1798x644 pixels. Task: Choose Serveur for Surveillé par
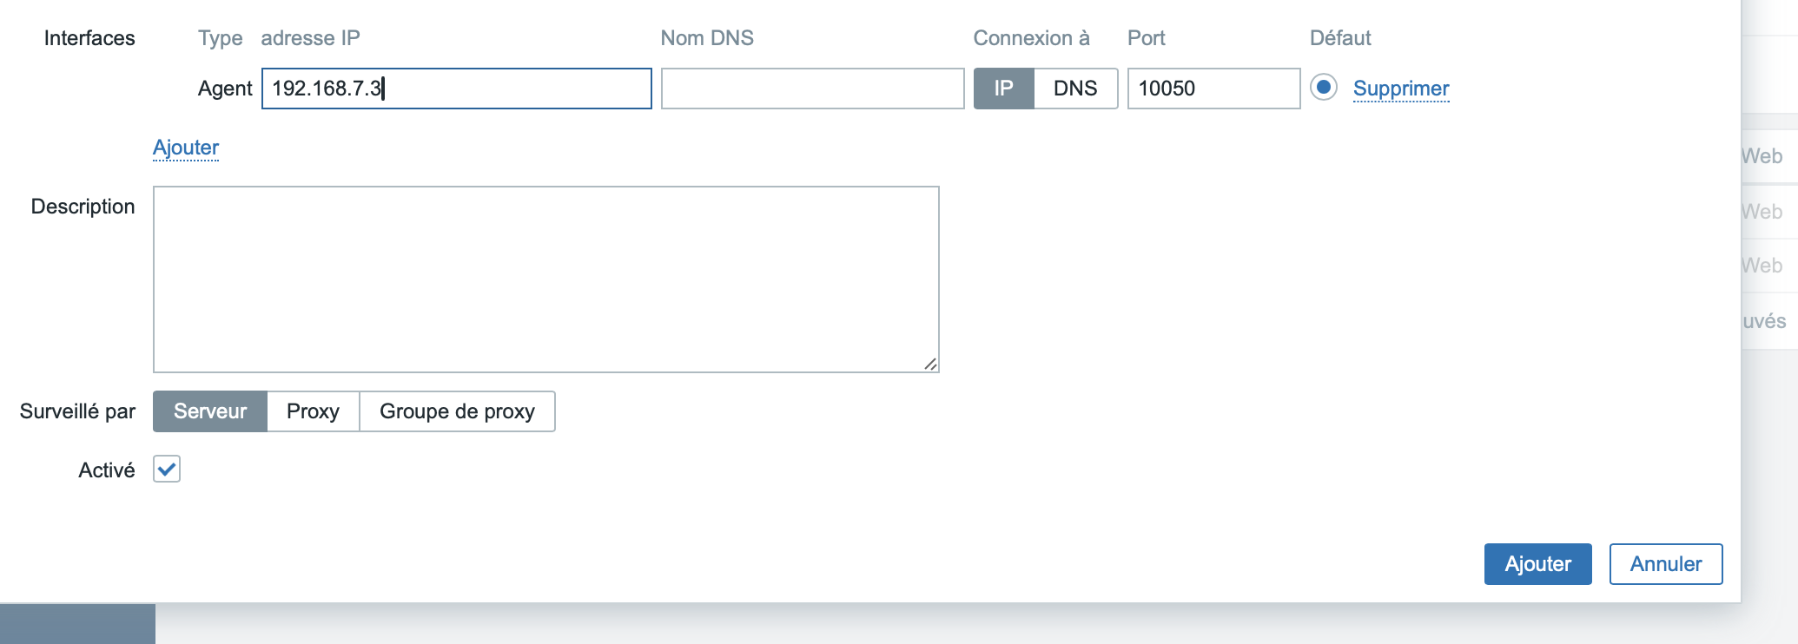click(210, 411)
